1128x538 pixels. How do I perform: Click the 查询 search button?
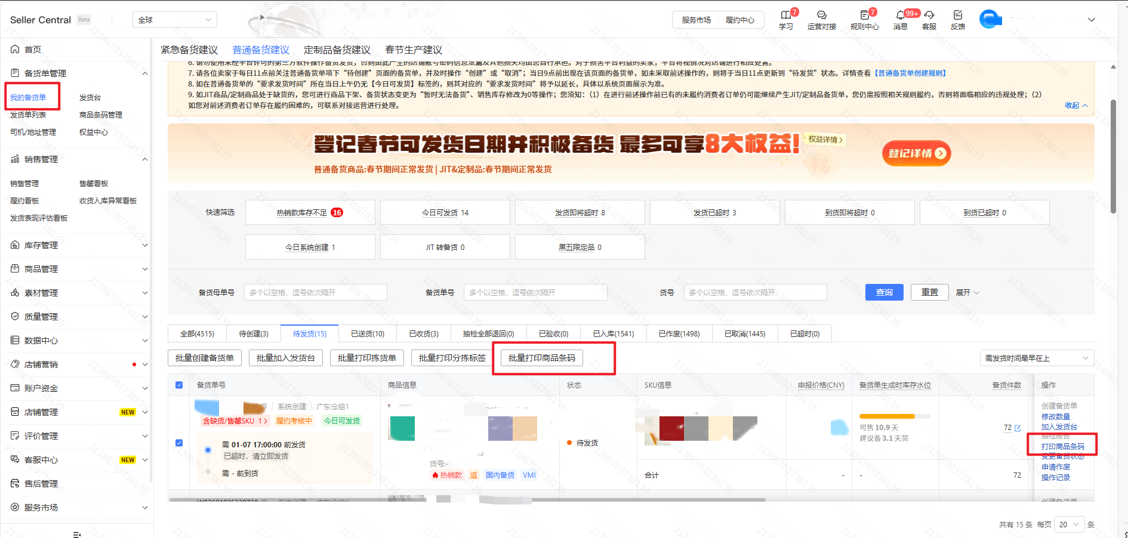884,292
